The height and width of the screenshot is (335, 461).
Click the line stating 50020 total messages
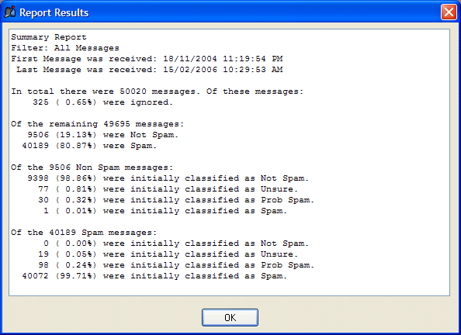(158, 92)
